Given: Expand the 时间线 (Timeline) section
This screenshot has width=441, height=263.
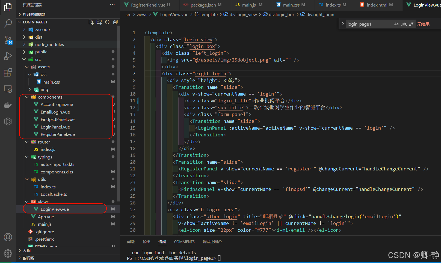Looking at the screenshot, I should coord(28,258).
